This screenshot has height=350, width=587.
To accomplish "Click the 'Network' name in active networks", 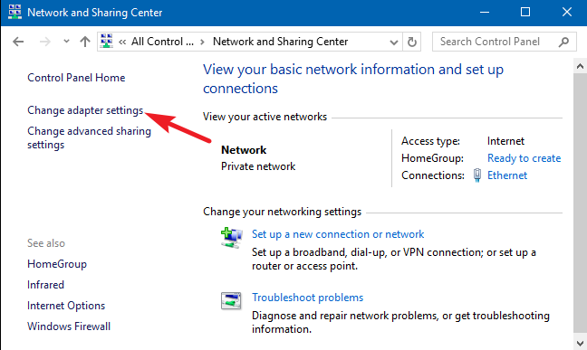I will click(244, 150).
